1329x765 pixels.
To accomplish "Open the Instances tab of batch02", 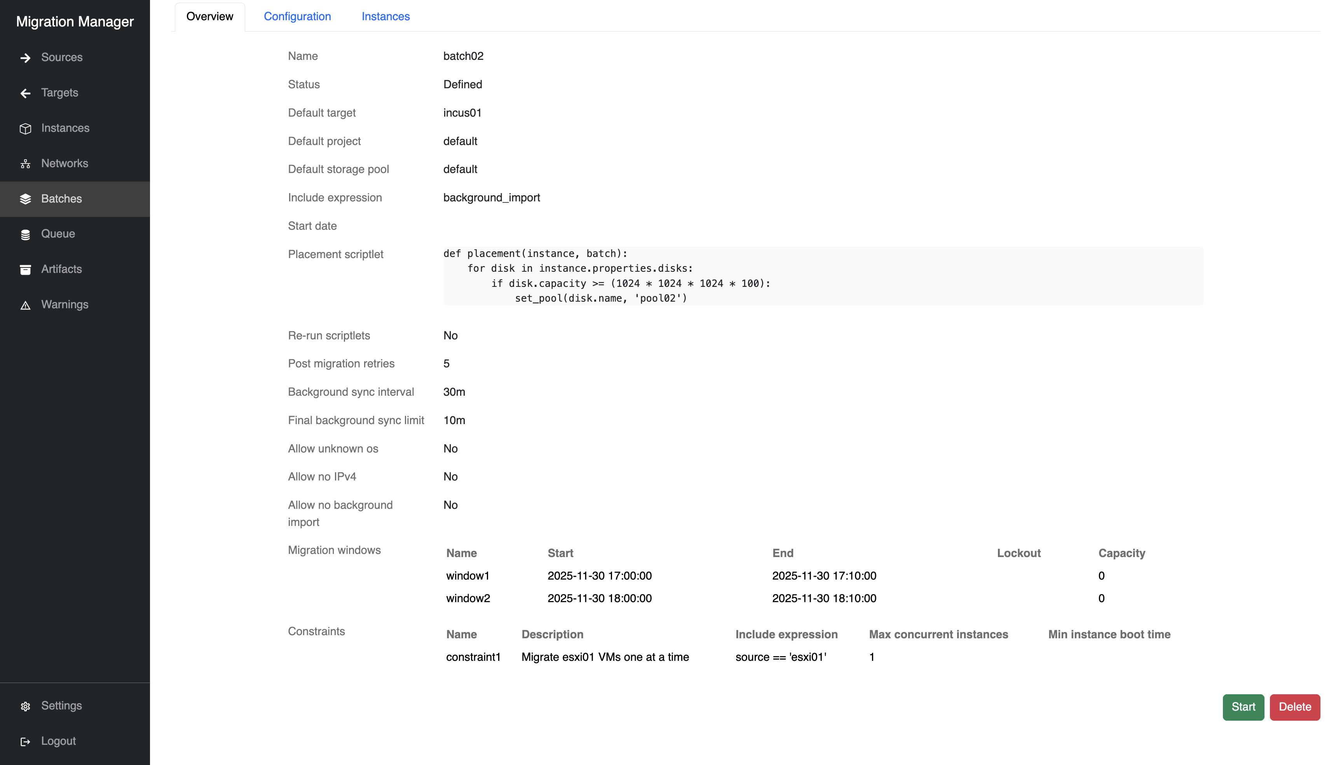I will pos(385,16).
